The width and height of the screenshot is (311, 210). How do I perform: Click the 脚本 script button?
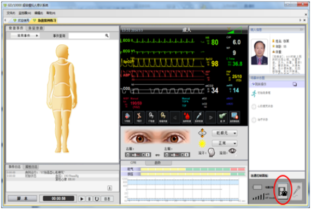click(22, 199)
